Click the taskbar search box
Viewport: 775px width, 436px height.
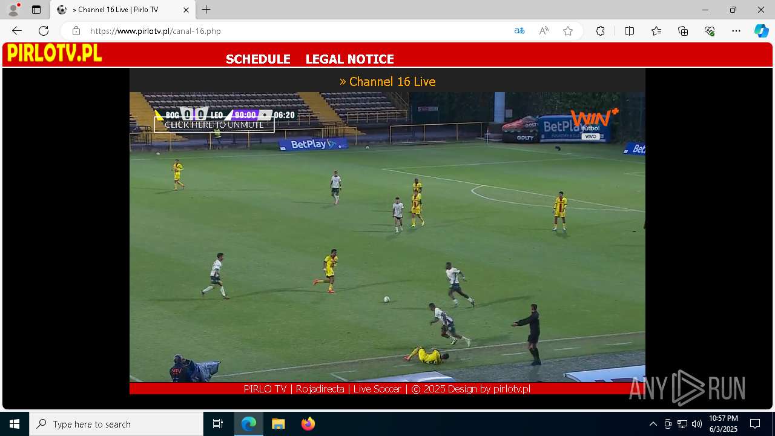coord(116,424)
